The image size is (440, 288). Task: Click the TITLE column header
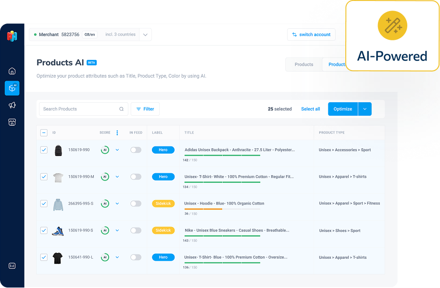click(x=189, y=133)
